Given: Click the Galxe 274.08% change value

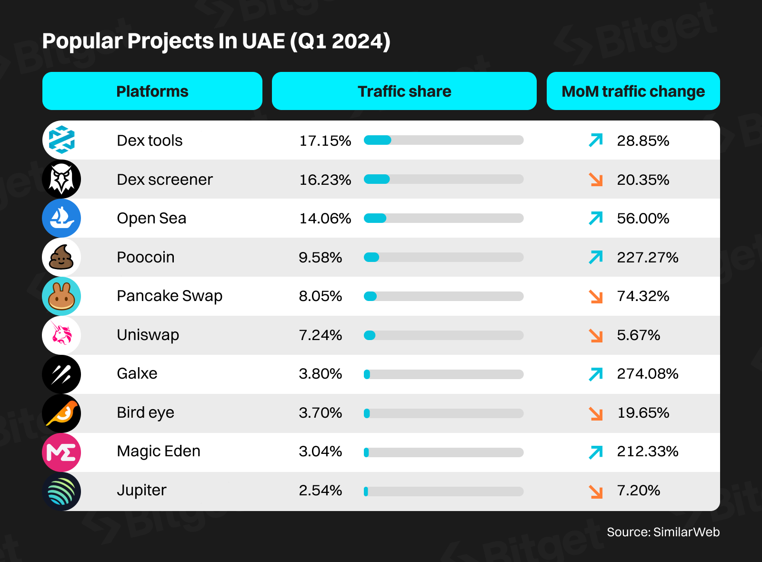Looking at the screenshot, I should tap(647, 374).
